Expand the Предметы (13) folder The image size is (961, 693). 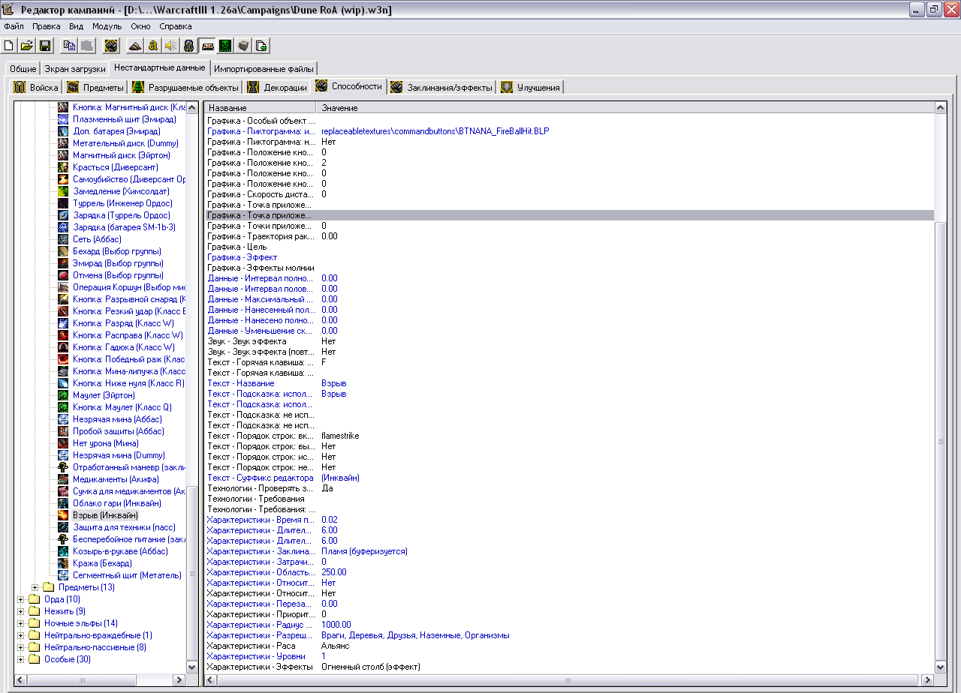[35, 587]
